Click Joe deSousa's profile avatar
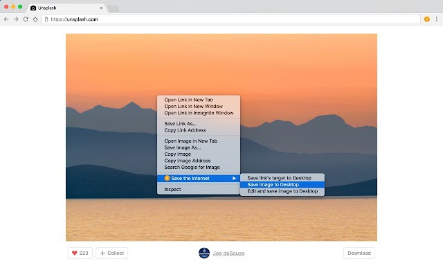 (204, 253)
